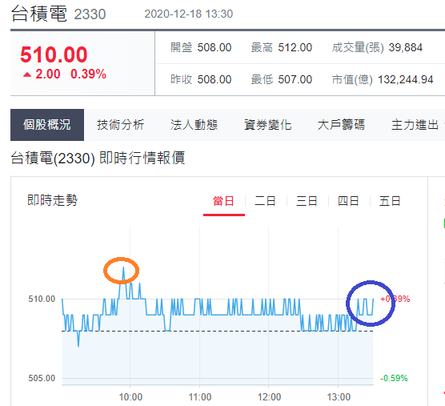Open the 法人動態 tab
The height and width of the screenshot is (406, 445).
(194, 125)
